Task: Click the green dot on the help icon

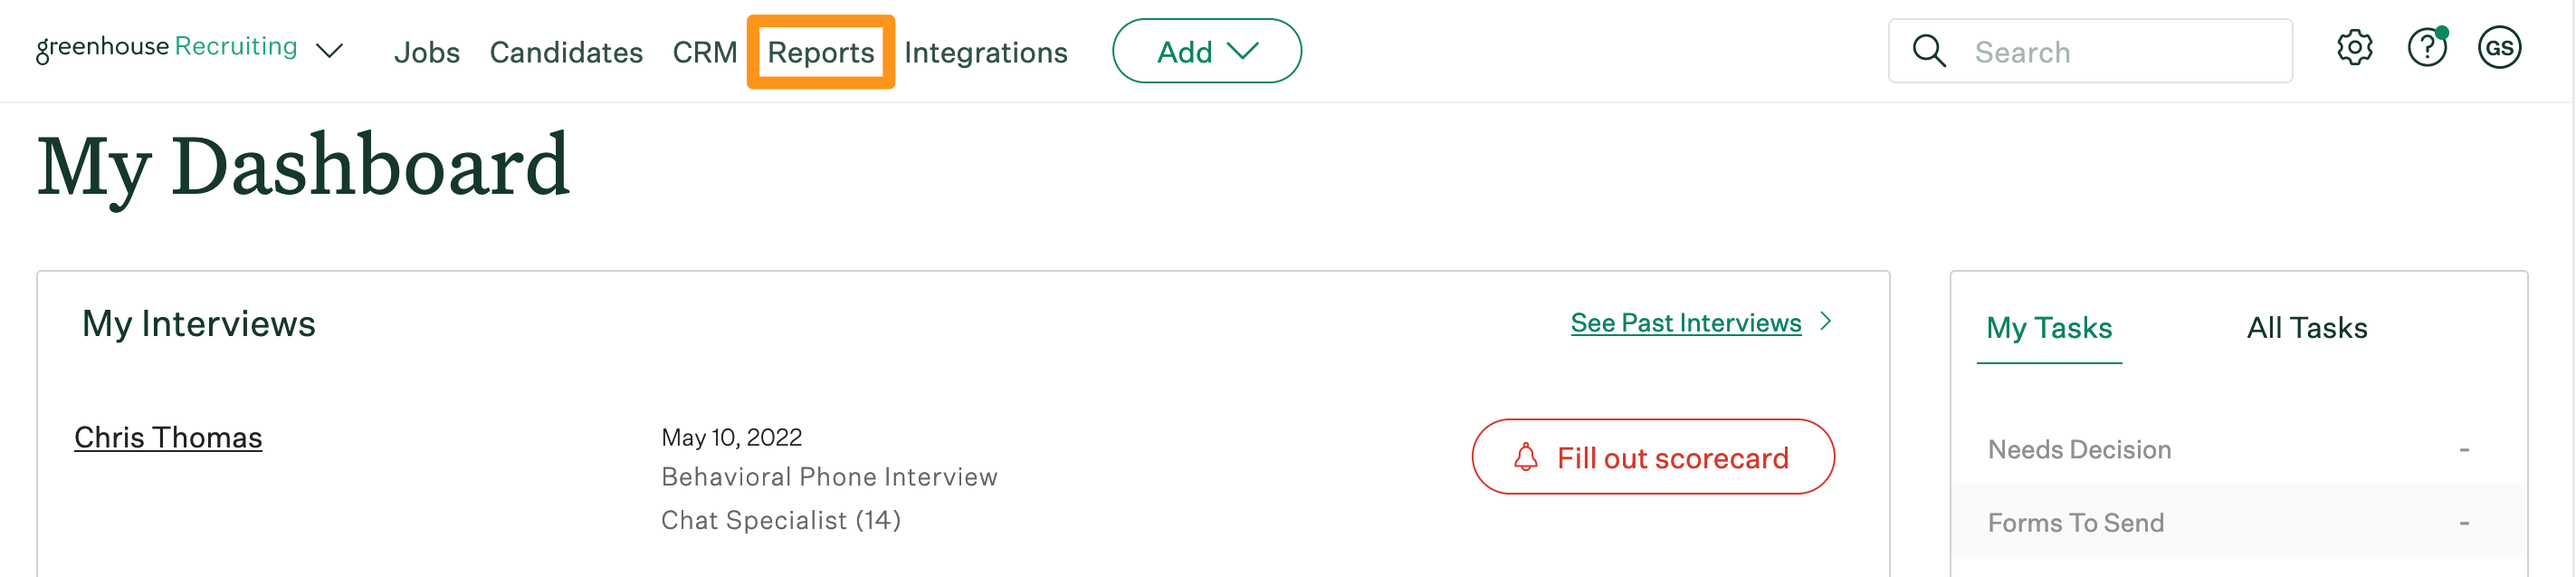Action: (x=2443, y=33)
